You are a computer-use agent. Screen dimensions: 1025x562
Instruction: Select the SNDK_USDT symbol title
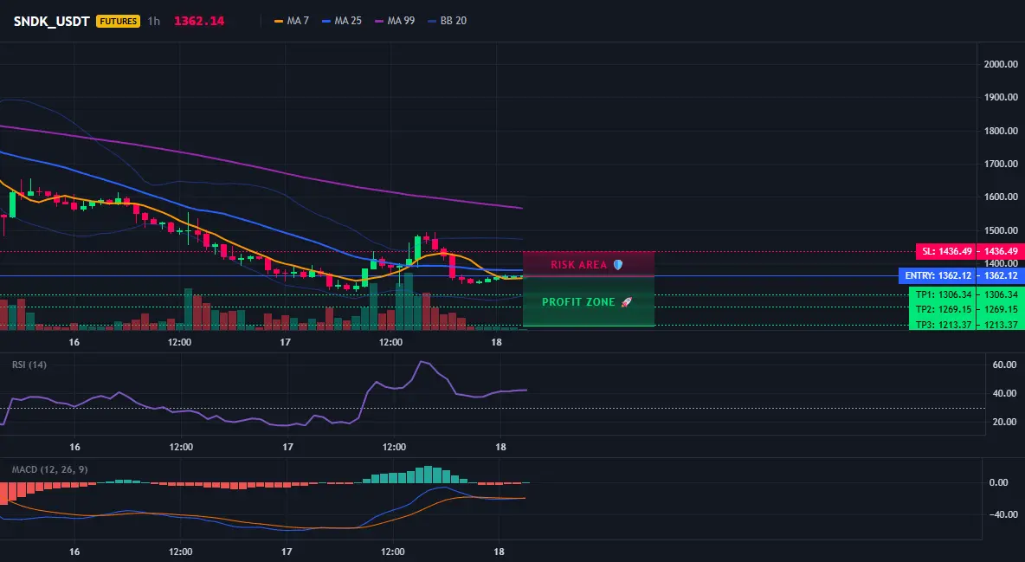click(x=52, y=21)
